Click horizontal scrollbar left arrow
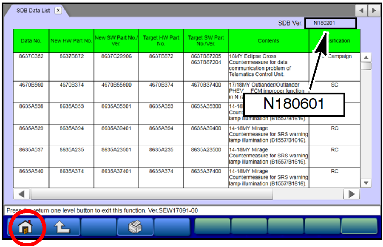The height and width of the screenshot is (247, 383). tap(22, 194)
